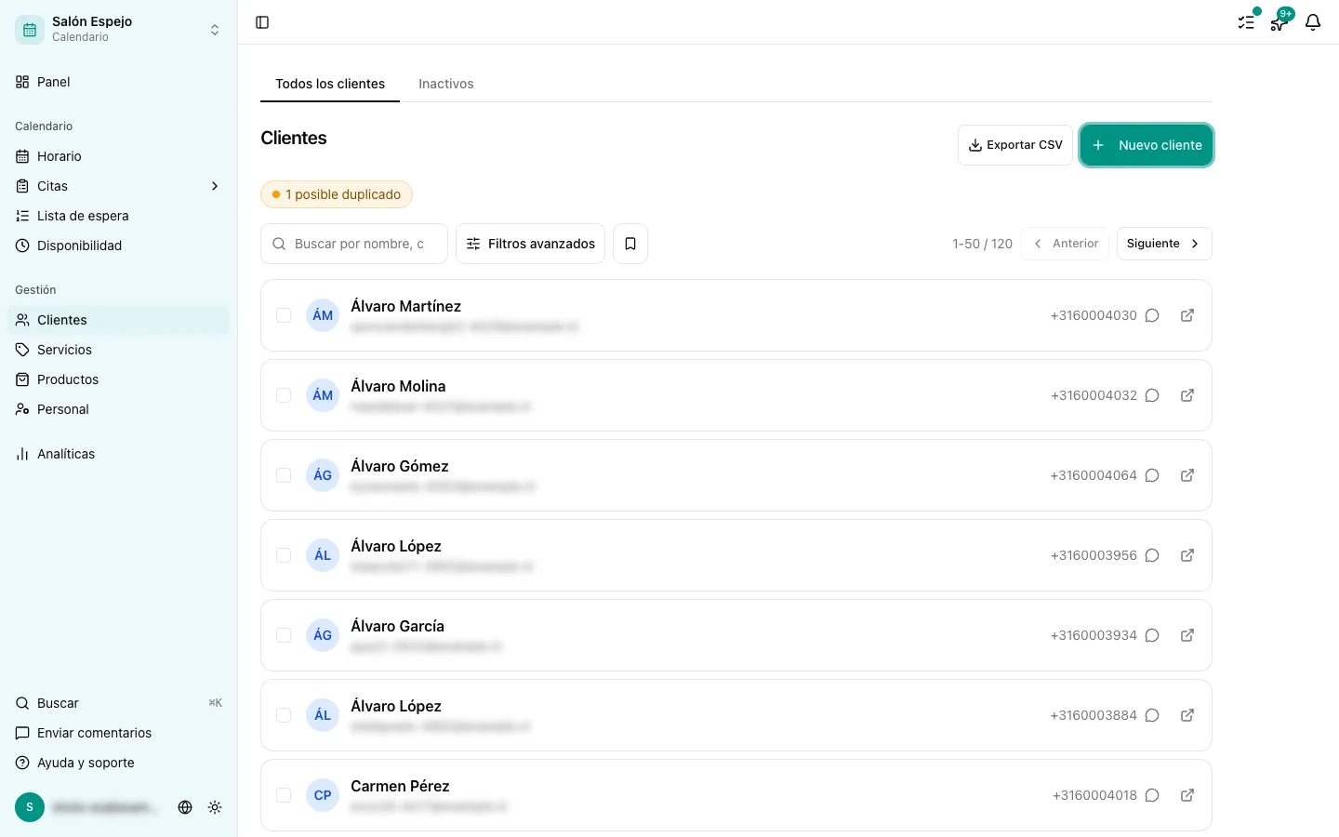Click the 1-50 / 120 page count
Image resolution: width=1339 pixels, height=837 pixels.
982,244
